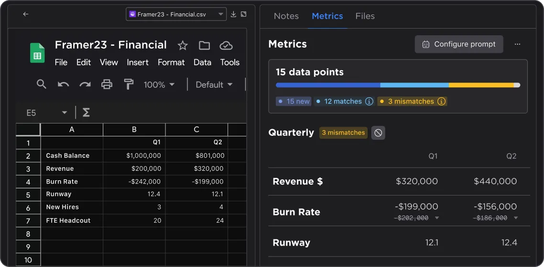Open the three-dot more options menu
544x267 pixels.
click(x=517, y=44)
